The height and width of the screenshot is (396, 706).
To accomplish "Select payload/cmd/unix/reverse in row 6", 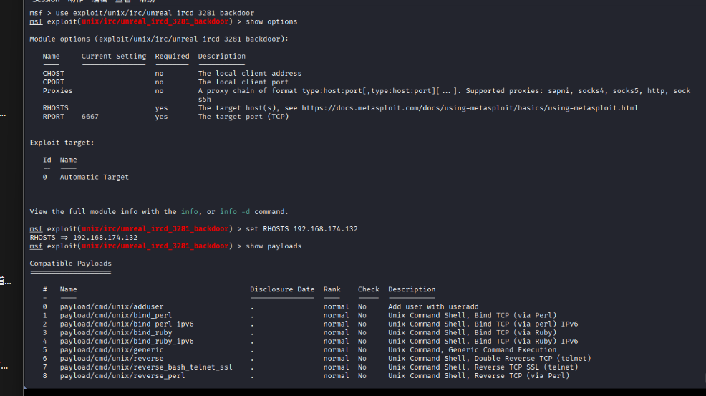I will [112, 359].
